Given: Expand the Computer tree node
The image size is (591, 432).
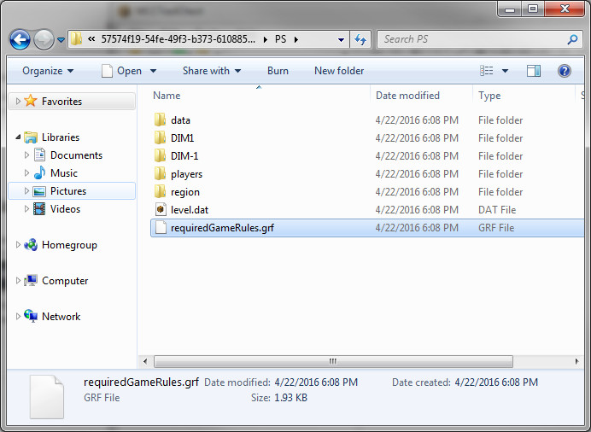Looking at the screenshot, I should (18, 280).
